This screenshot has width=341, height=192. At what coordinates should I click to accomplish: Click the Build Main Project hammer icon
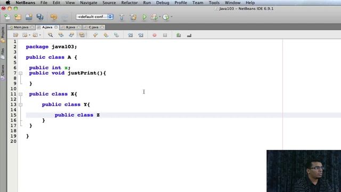[x=121, y=17]
